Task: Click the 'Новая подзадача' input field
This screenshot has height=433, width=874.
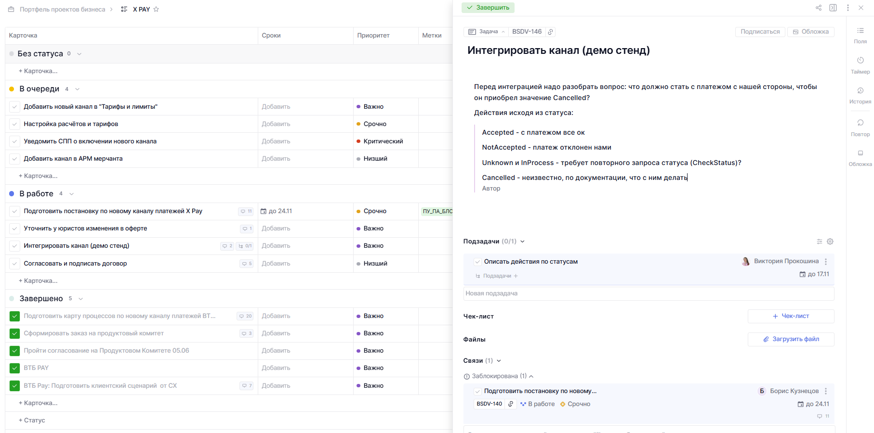Action: 648,293
